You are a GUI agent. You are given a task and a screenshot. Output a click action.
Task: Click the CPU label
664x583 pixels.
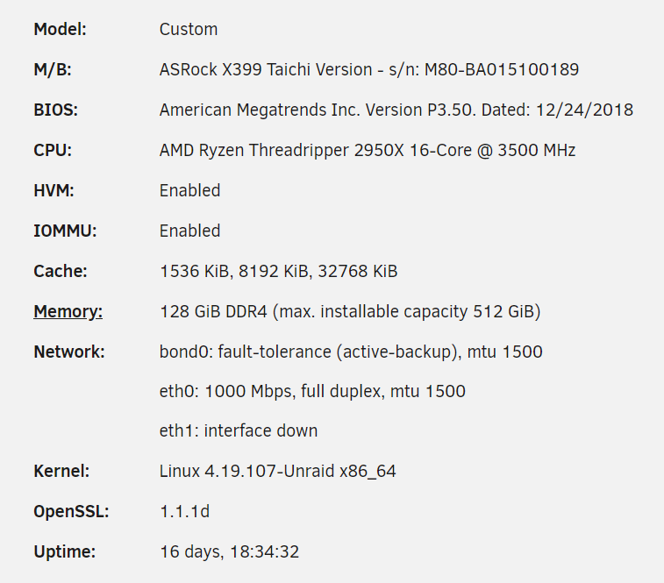click(x=53, y=150)
